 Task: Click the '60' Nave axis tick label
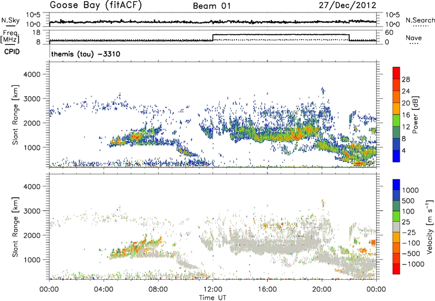(x=389, y=33)
